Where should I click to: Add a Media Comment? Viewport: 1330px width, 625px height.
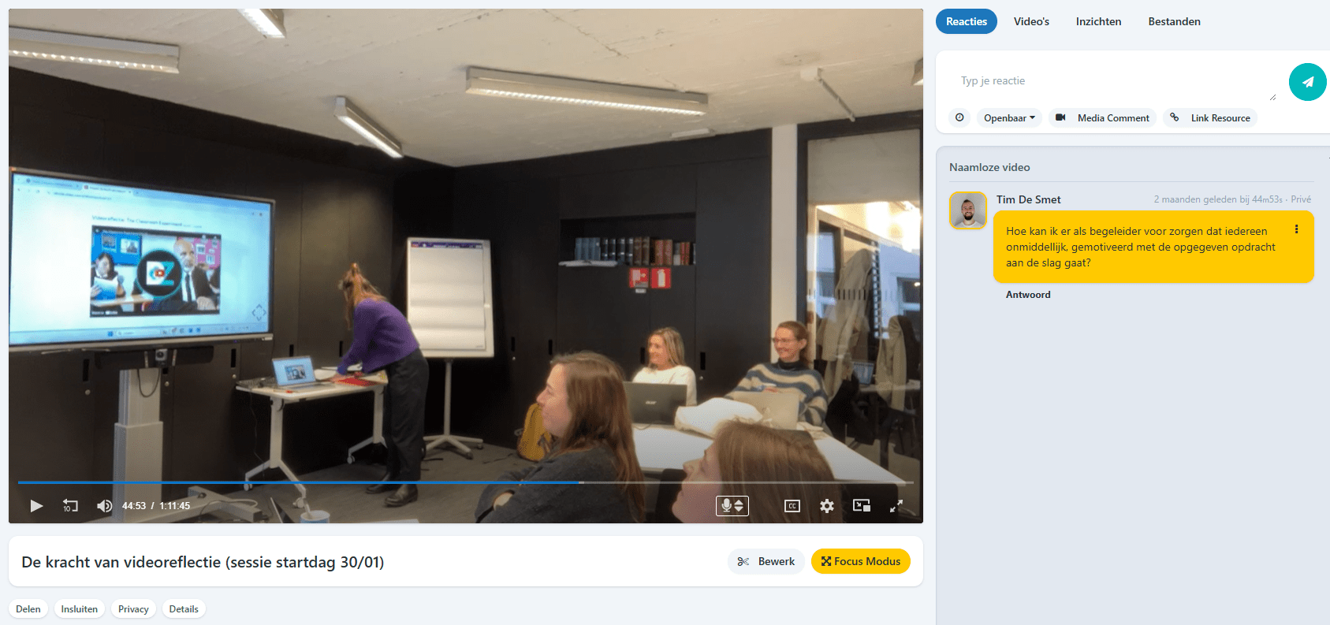(x=1102, y=118)
